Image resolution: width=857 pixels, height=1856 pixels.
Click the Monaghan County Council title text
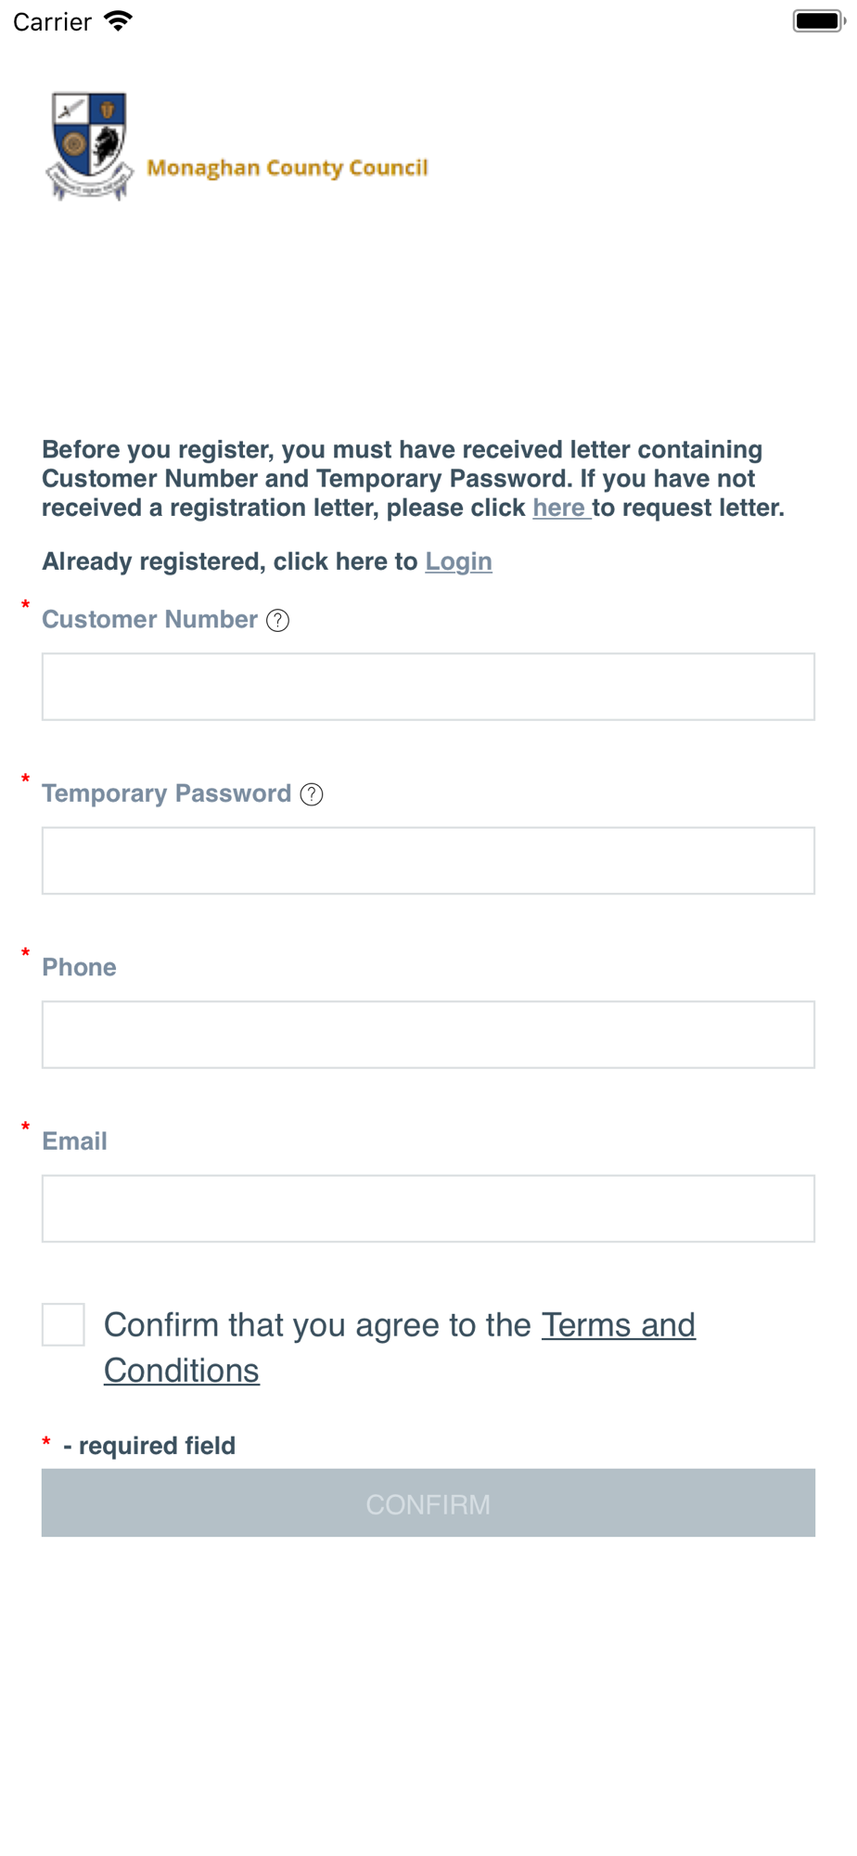288,168
